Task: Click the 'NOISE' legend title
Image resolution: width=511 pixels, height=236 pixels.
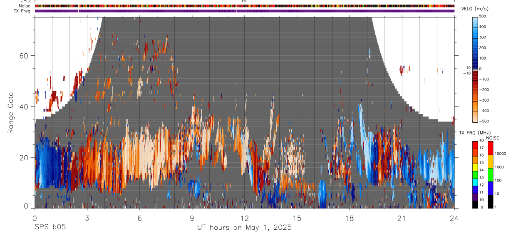Action: (492, 138)
